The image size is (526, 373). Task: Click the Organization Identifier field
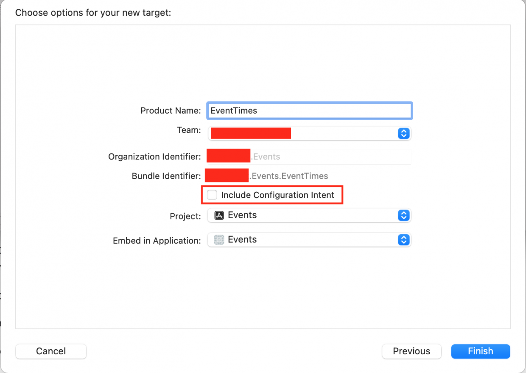click(x=331, y=157)
